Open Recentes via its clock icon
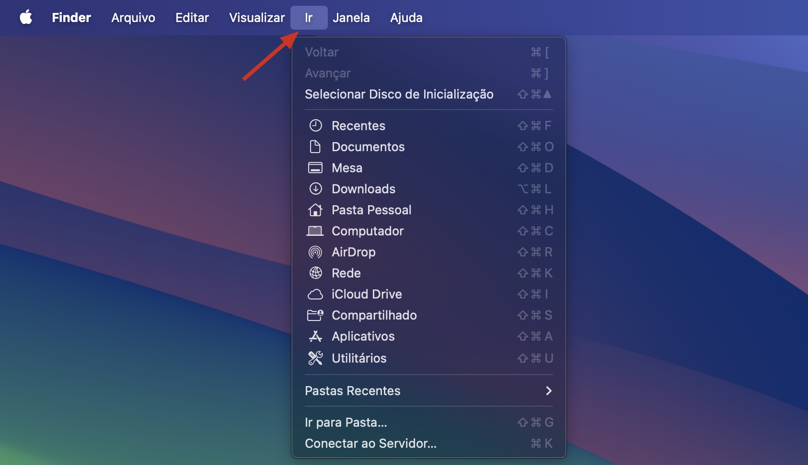The height and width of the screenshot is (465, 808). (316, 125)
